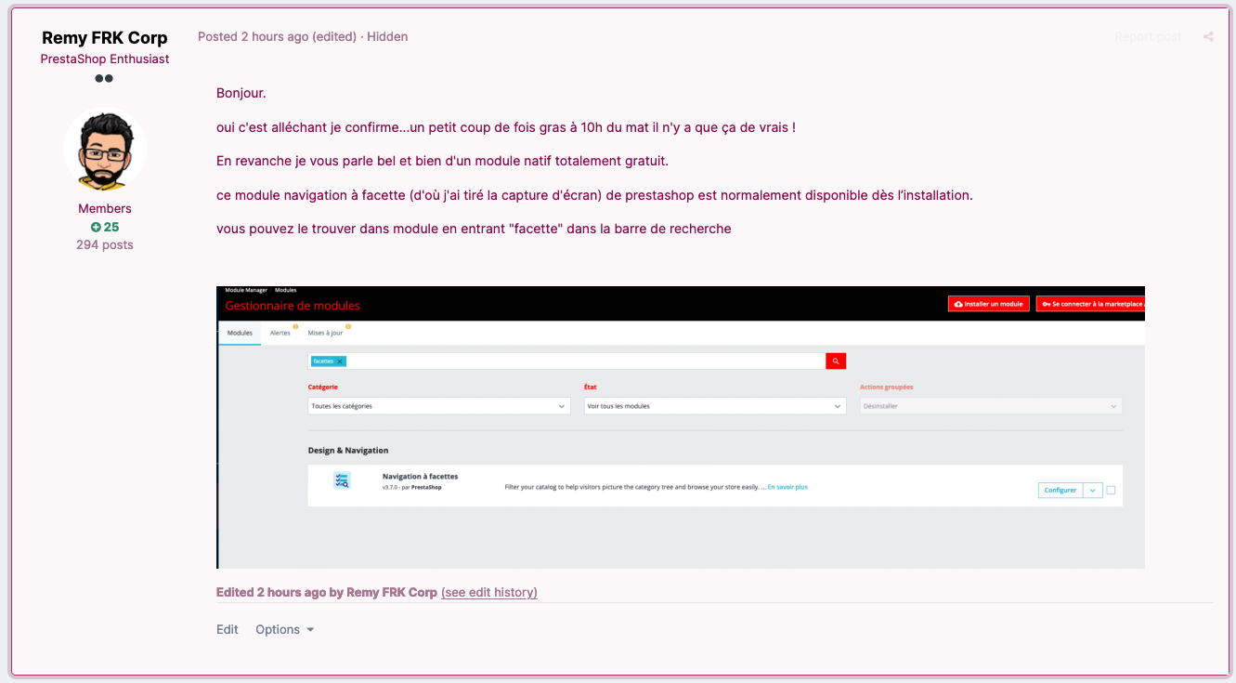Click the member rank dots icon

pyautogui.click(x=104, y=79)
